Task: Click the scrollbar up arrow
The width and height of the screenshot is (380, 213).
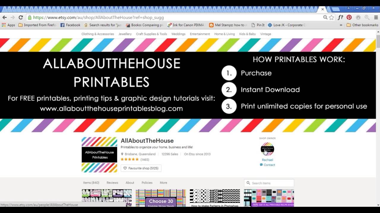Action: coord(378,31)
